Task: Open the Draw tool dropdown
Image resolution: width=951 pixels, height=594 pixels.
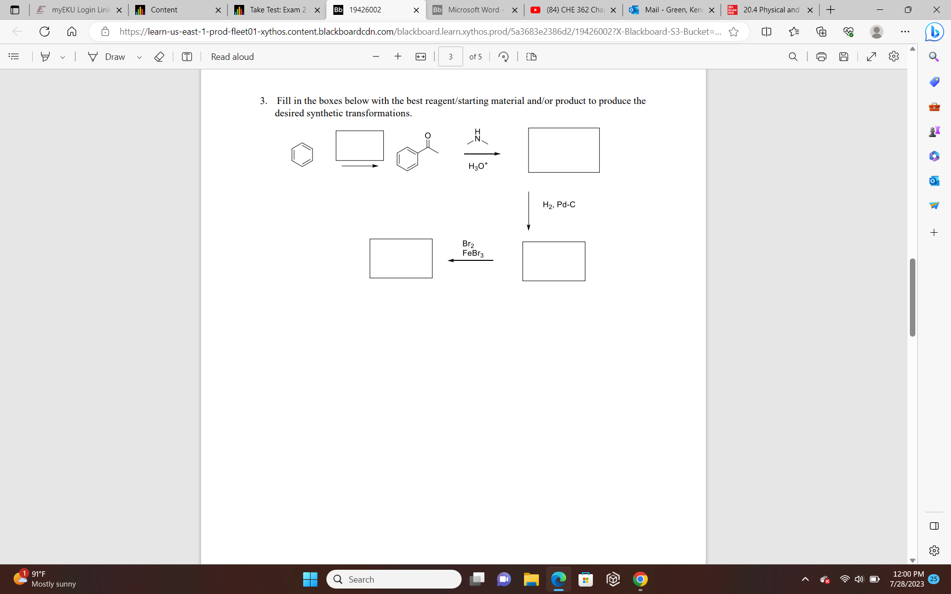Action: 139,56
